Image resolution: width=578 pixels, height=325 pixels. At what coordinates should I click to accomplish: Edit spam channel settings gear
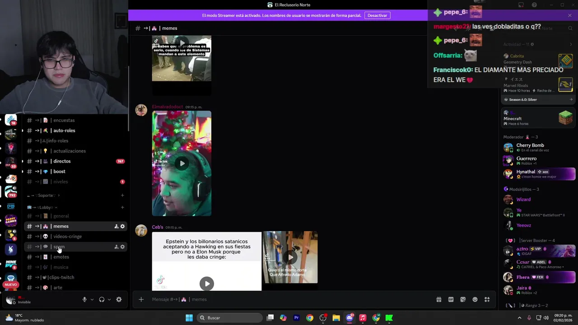coord(122,247)
